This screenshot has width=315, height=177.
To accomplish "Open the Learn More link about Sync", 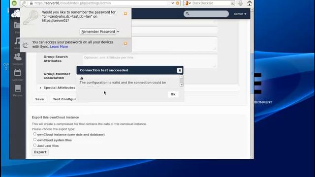I will coord(59,47).
